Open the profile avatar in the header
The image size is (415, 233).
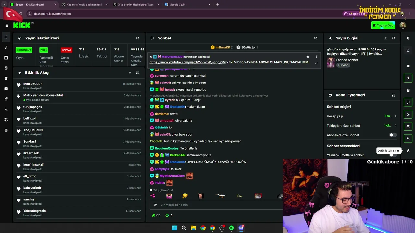(x=403, y=25)
